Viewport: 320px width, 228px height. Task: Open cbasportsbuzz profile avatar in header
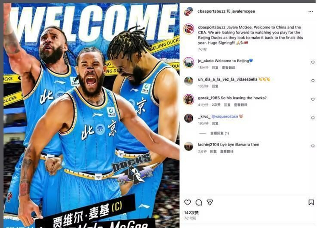pyautogui.click(x=188, y=11)
